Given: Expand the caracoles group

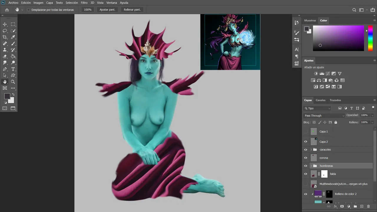Looking at the screenshot, I should point(311,150).
